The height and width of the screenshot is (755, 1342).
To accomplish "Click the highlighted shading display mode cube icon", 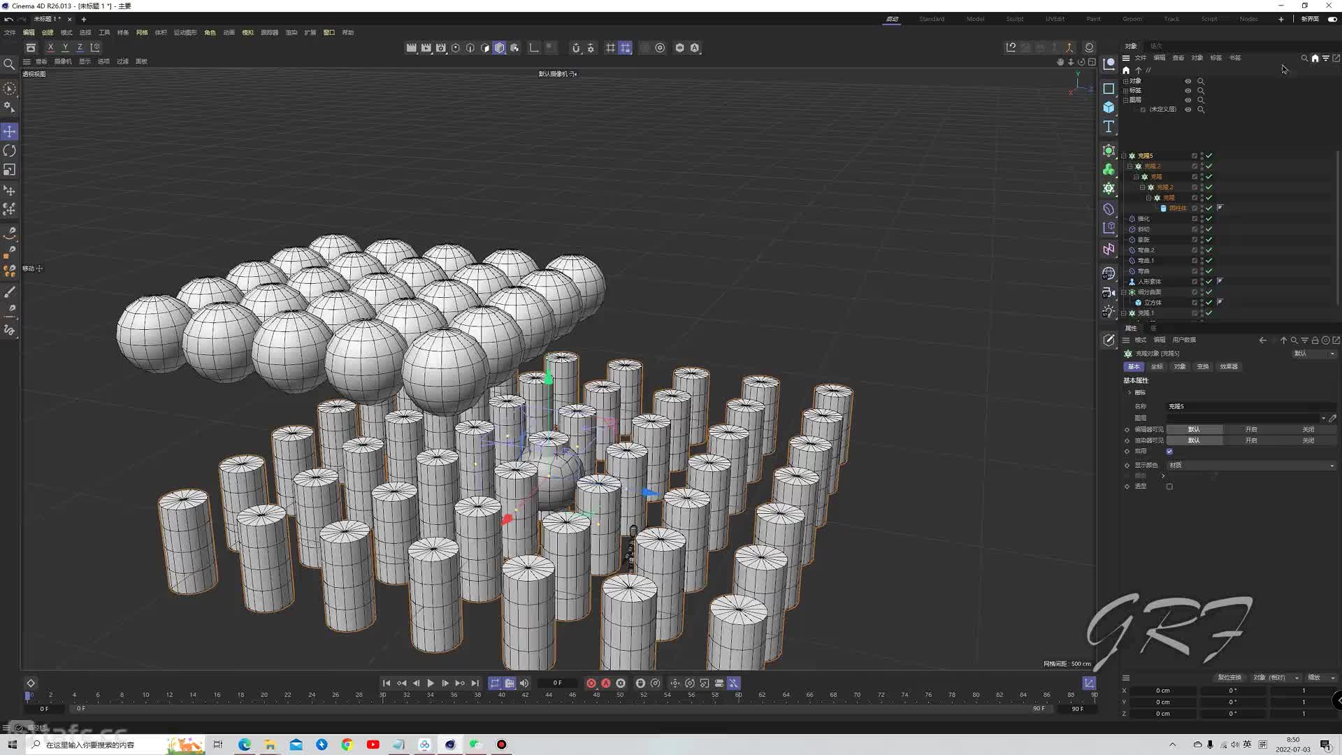I will pos(499,48).
